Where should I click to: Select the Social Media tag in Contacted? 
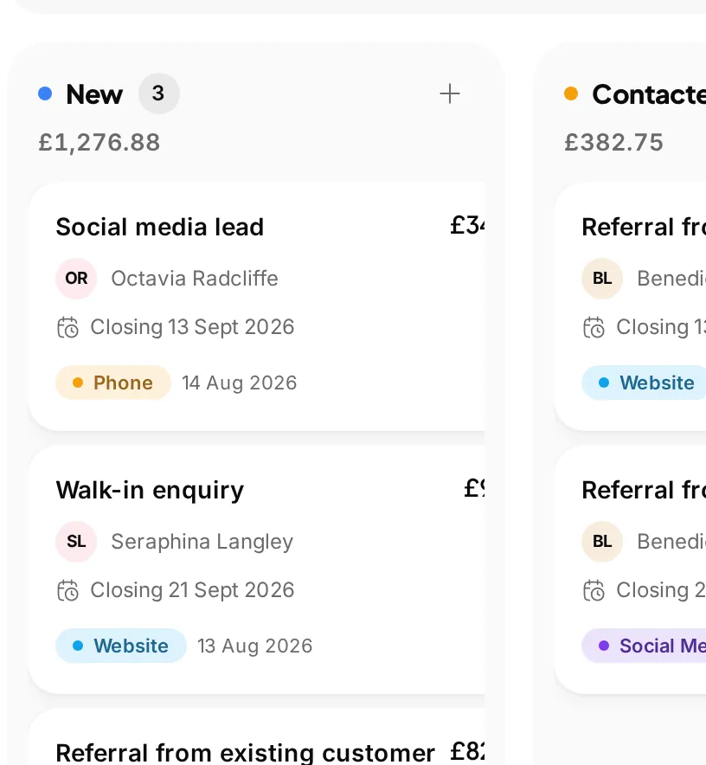pos(644,646)
